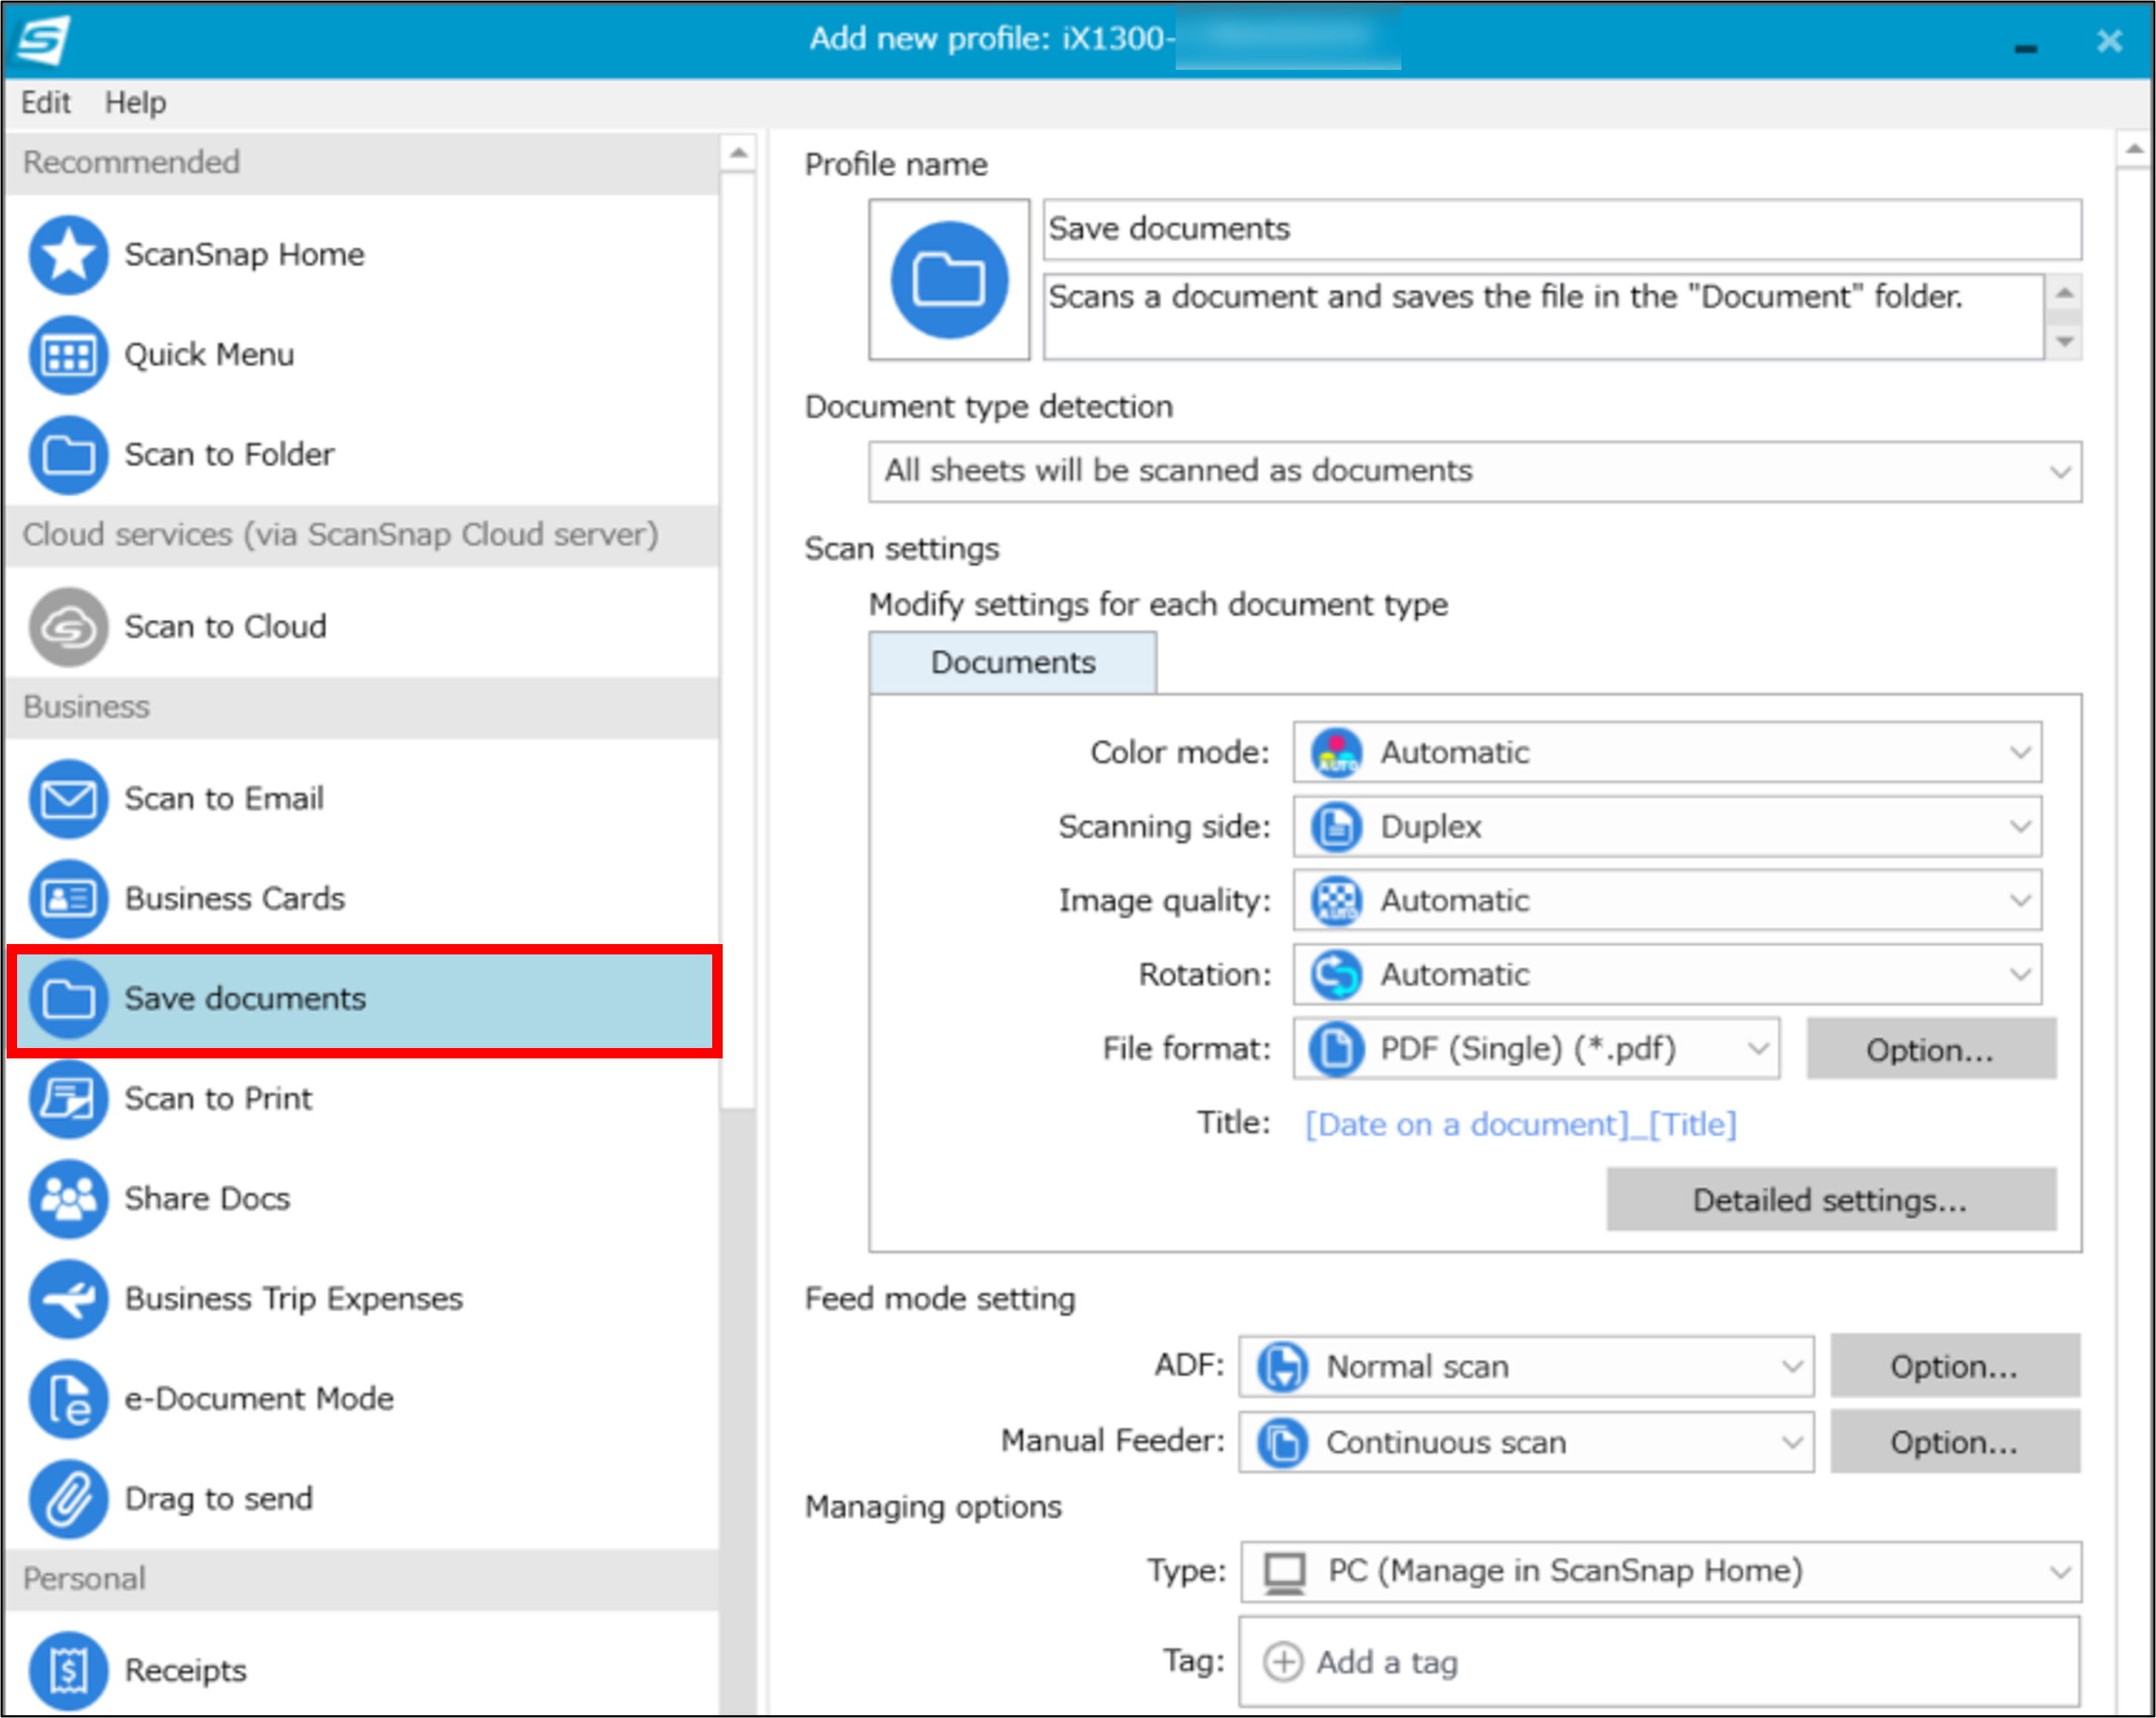Click the profile name text field
The width and height of the screenshot is (2156, 1718).
pos(1560,229)
